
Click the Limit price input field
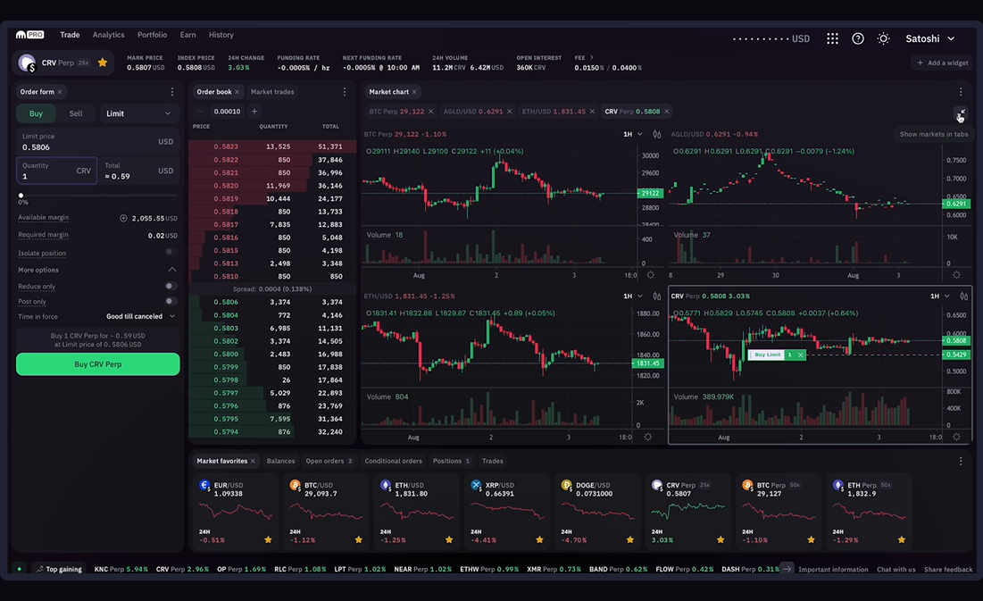pos(98,142)
